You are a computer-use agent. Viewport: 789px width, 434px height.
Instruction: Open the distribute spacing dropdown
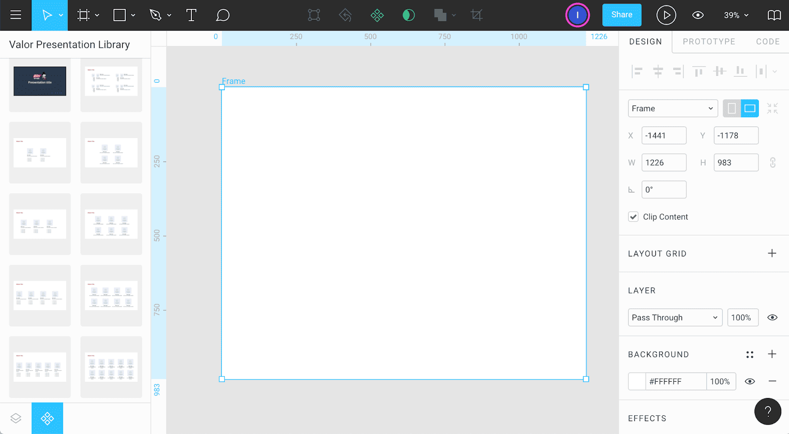tap(775, 72)
